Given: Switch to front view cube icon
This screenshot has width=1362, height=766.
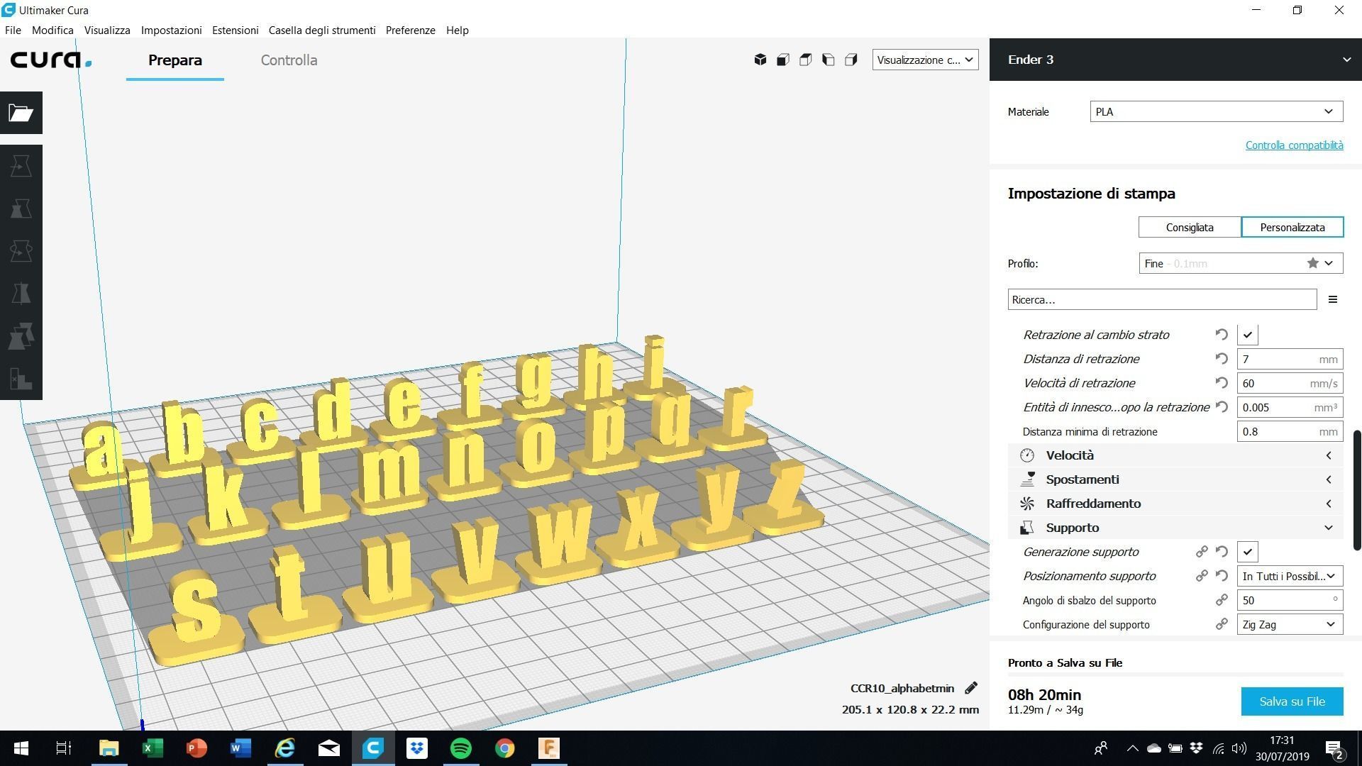Looking at the screenshot, I should point(783,60).
